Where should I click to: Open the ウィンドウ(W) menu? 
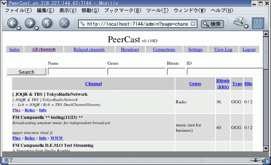click(x=190, y=11)
